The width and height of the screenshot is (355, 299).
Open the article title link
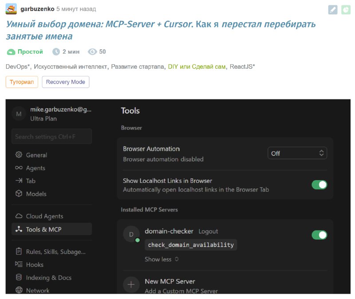click(x=161, y=30)
